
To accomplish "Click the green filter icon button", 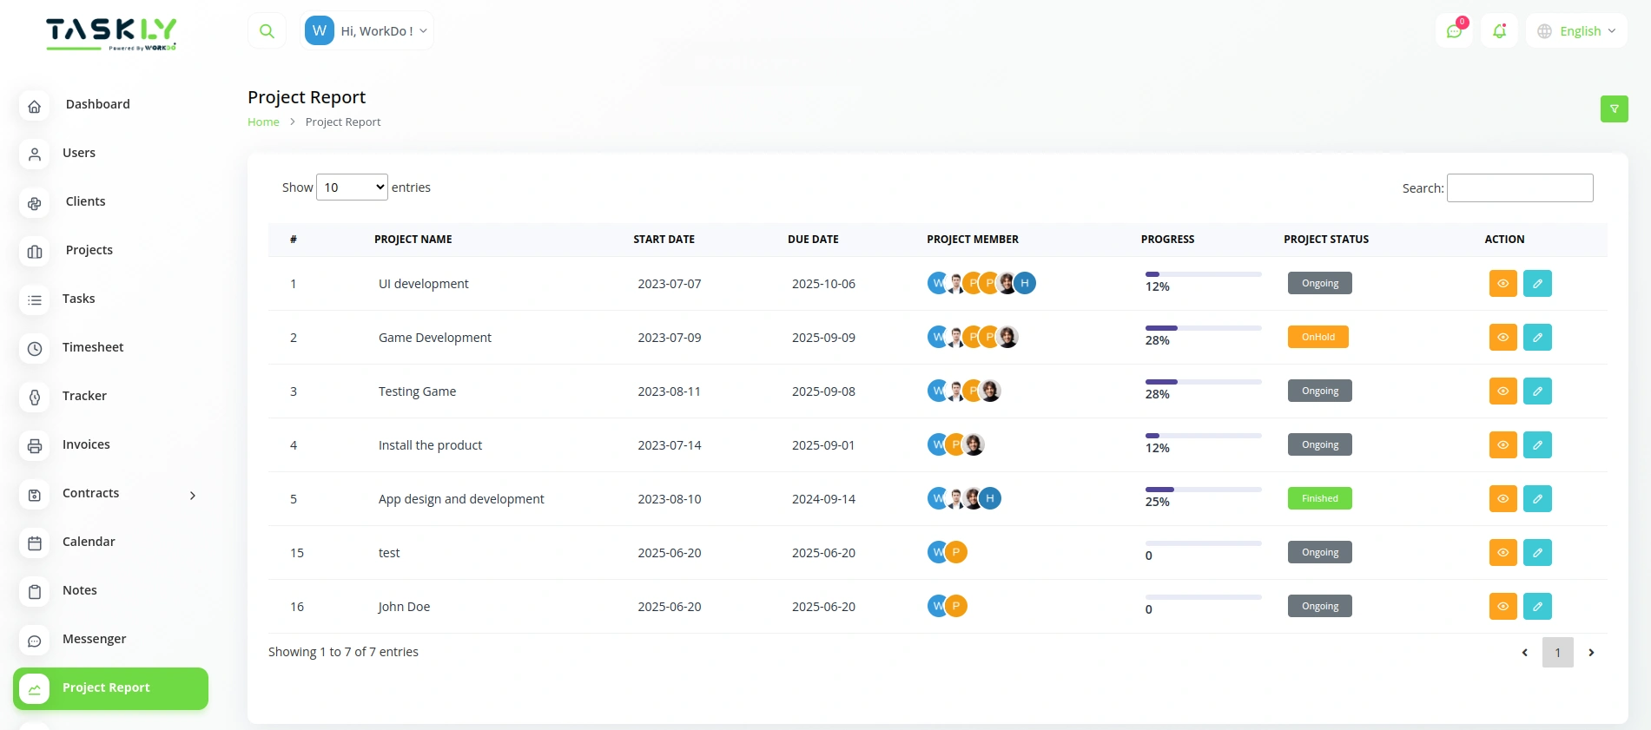I will pyautogui.click(x=1614, y=109).
